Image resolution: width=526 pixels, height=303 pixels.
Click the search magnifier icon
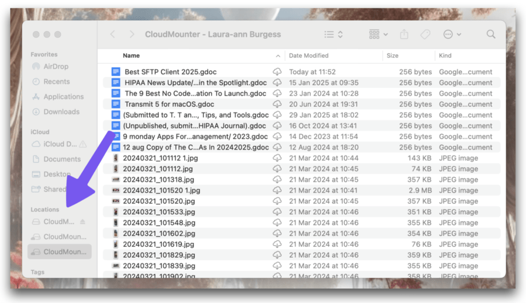pos(491,34)
